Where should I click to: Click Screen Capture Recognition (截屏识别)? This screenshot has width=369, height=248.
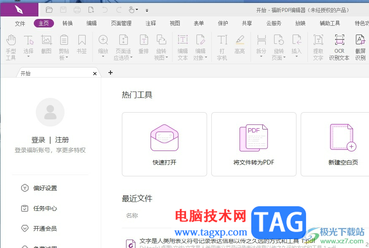[360, 47]
